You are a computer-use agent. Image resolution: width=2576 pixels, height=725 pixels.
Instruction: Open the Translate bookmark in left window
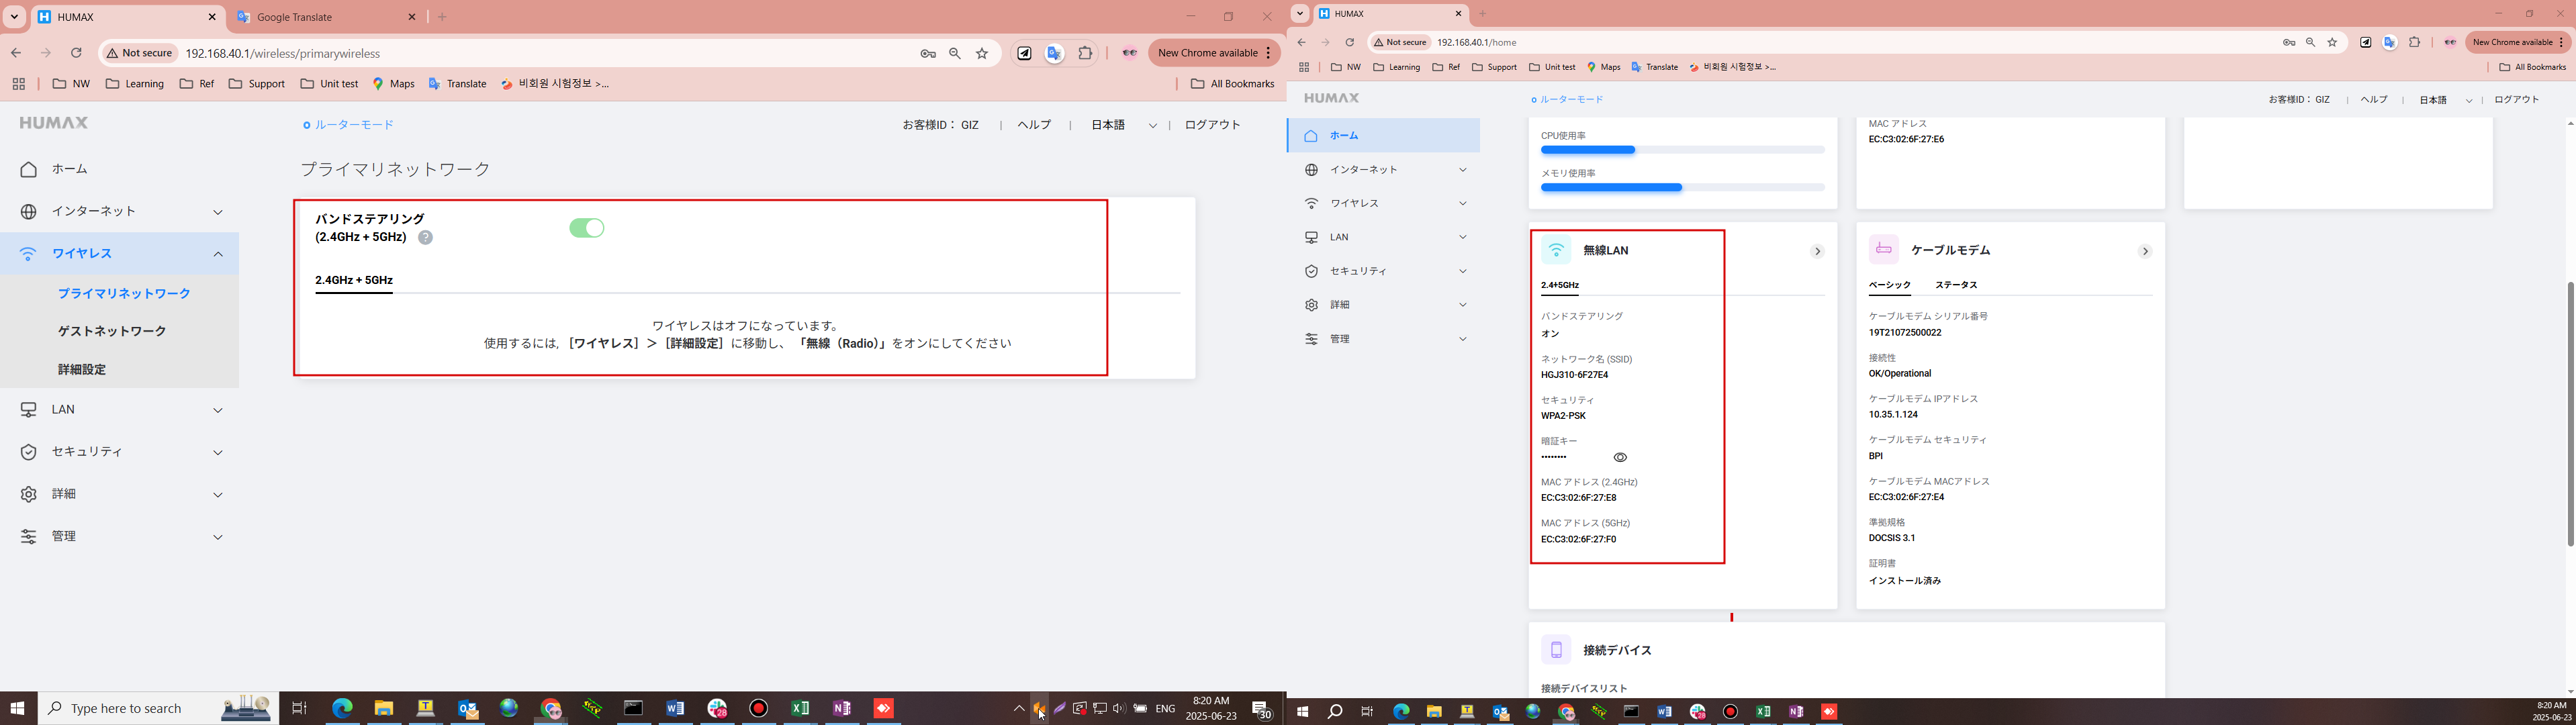pyautogui.click(x=457, y=84)
